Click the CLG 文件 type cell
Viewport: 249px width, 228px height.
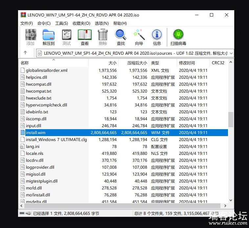159,140
